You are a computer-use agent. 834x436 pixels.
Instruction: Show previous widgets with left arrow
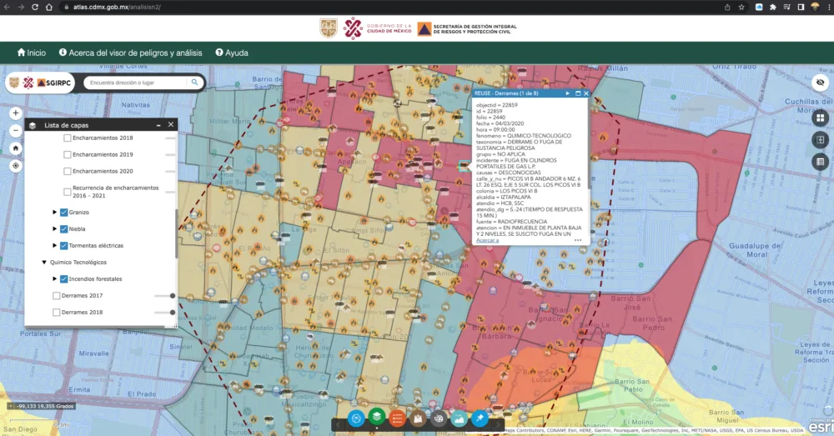pos(338,424)
